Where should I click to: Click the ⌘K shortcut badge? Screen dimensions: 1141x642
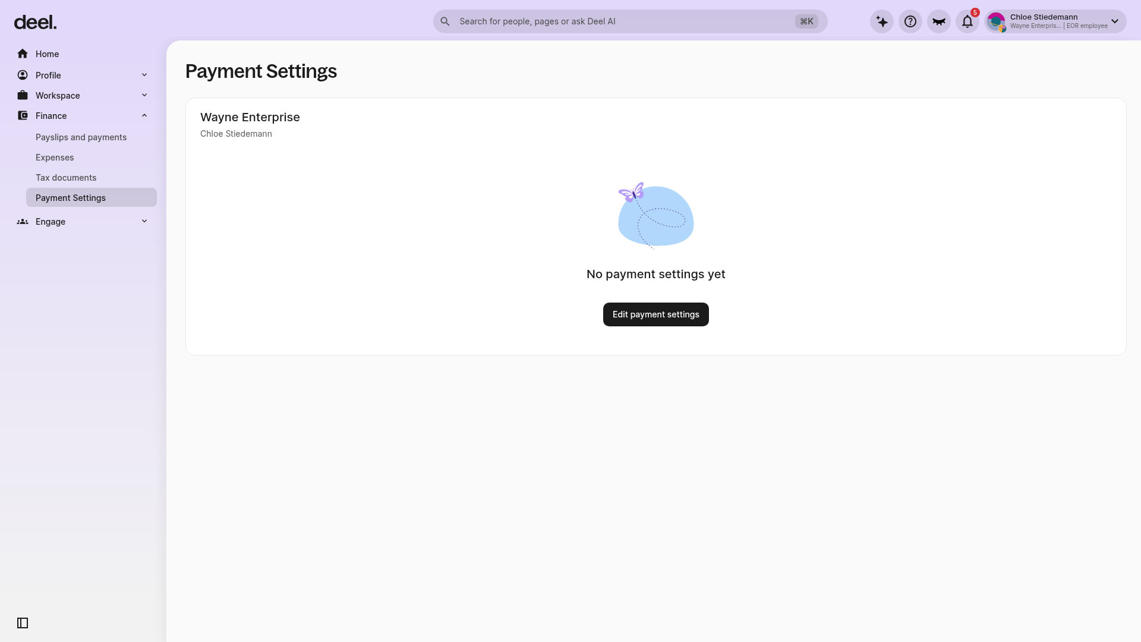point(806,21)
